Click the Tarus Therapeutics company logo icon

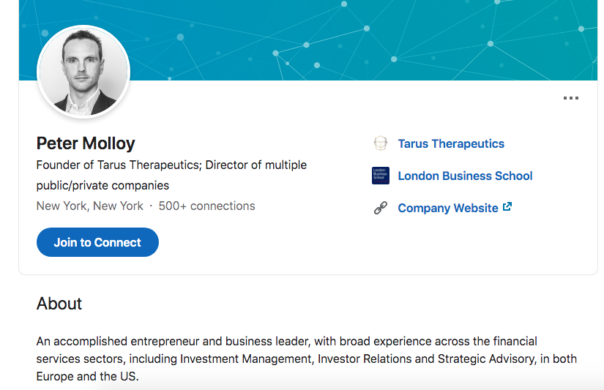[381, 143]
